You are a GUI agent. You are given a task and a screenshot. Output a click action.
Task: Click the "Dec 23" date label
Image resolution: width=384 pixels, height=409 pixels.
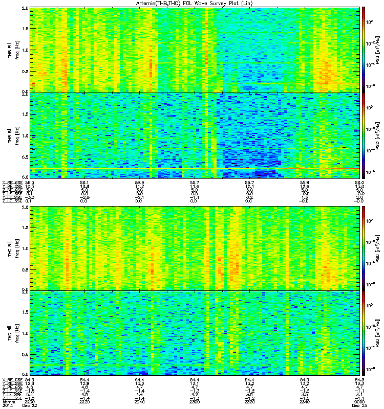(x=359, y=405)
